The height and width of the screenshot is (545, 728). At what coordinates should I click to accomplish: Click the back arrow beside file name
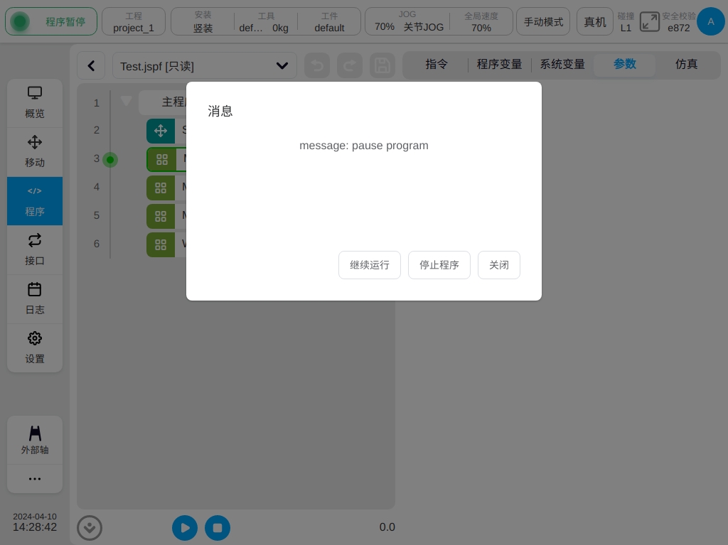(91, 66)
